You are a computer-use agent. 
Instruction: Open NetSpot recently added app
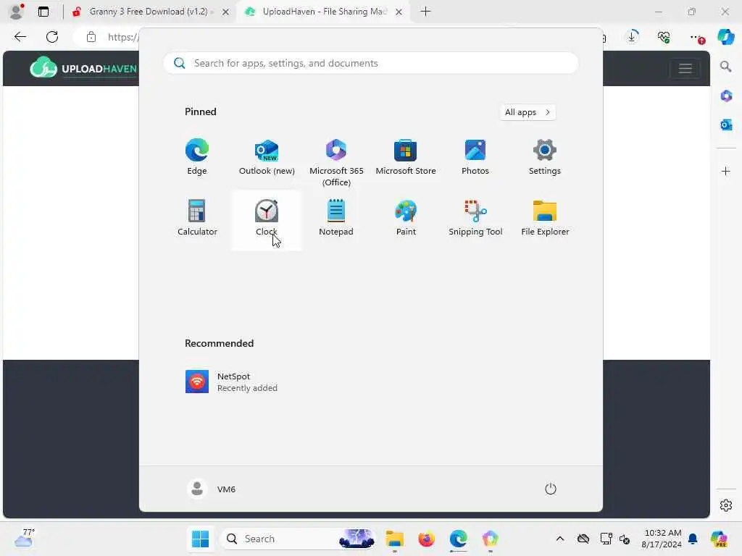tap(231, 382)
